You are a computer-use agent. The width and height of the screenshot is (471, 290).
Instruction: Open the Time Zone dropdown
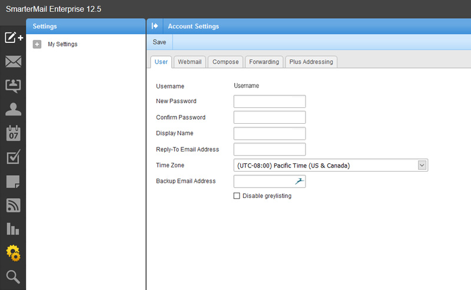tap(331, 165)
